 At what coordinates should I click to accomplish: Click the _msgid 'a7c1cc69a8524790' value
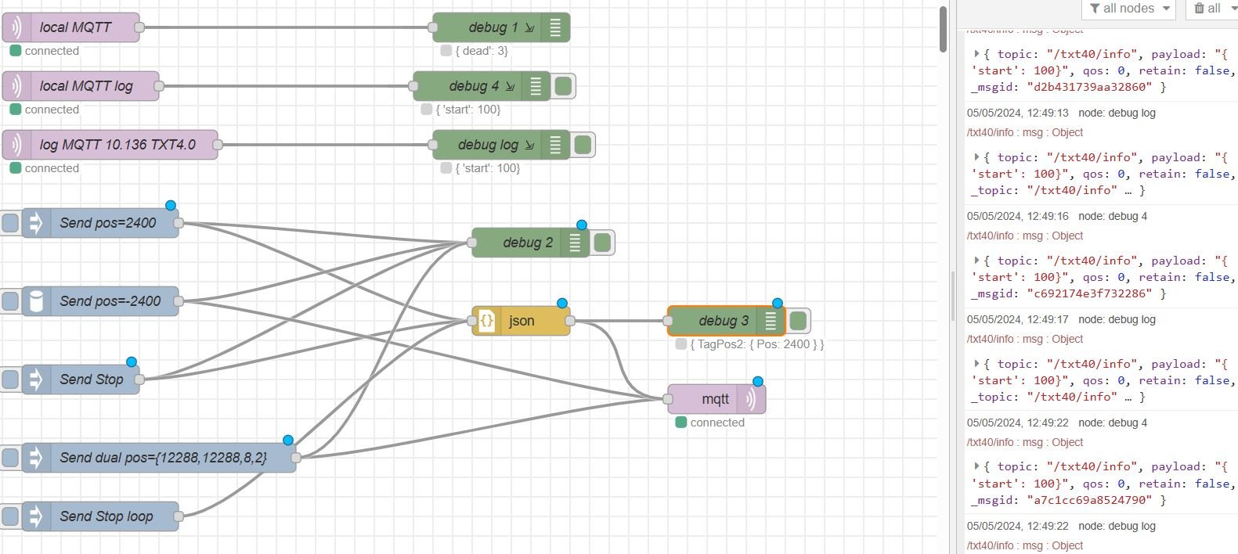point(1089,499)
